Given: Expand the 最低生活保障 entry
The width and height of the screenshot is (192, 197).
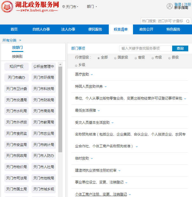Looking at the screenshot, I should tap(99, 110).
